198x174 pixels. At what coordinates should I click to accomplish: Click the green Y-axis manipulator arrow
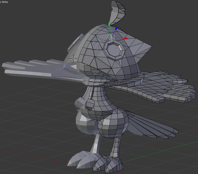click(109, 24)
